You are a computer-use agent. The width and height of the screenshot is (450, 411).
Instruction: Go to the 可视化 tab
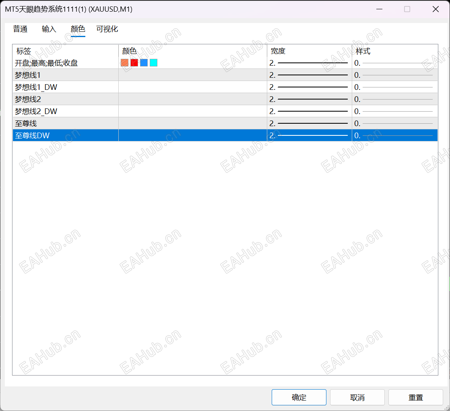[107, 29]
